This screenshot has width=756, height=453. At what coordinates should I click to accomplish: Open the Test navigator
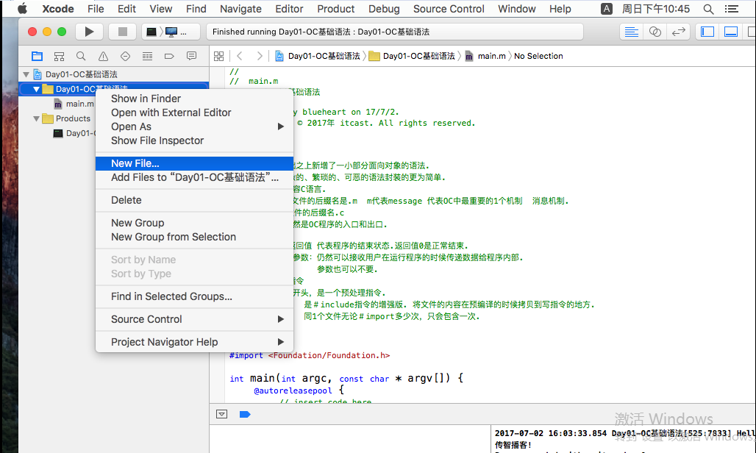125,57
